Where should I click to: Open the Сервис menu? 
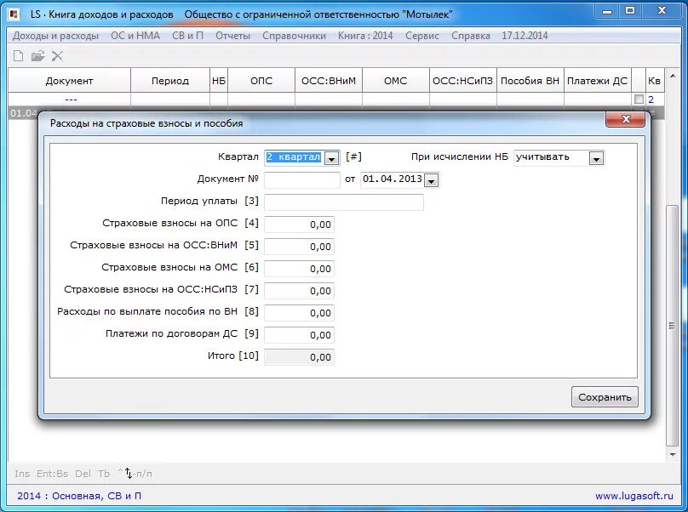[422, 36]
